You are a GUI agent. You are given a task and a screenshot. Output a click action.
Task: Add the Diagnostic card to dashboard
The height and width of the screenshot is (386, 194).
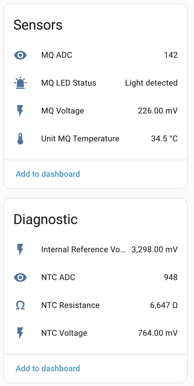coord(48,369)
